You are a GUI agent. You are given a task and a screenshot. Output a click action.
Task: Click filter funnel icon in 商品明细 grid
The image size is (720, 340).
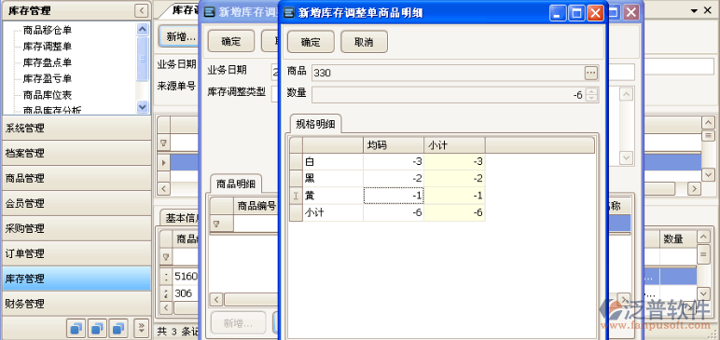[215, 224]
